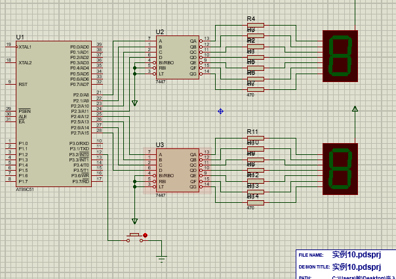Viewport: 396px width, 279px height.
Task: Click the FILE NAME value 实例10.pdsprj
Action: [x=357, y=255]
